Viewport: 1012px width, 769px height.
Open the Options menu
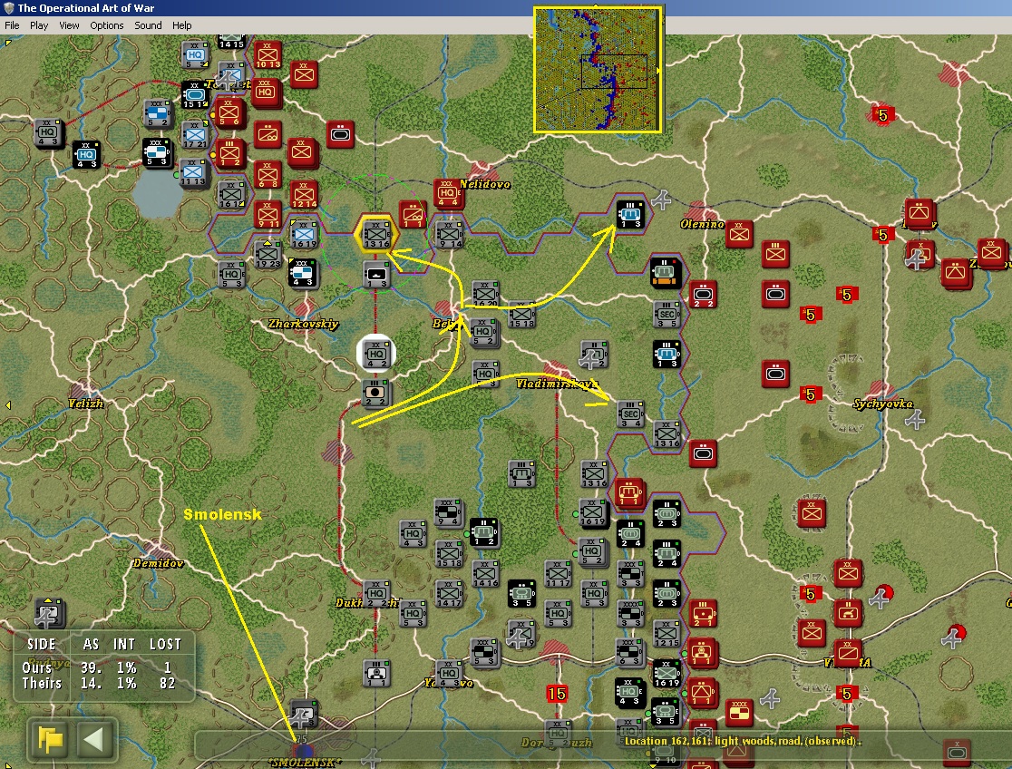tap(106, 25)
